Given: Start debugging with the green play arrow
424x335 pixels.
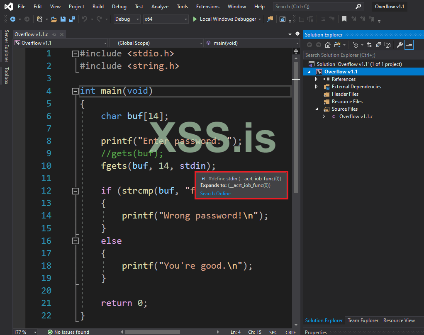Looking at the screenshot, I should click(x=195, y=19).
